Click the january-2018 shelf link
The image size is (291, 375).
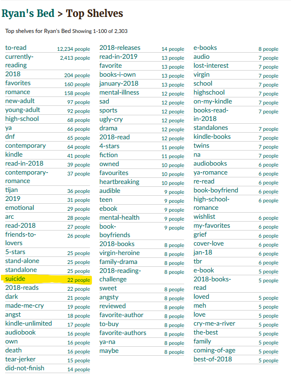(119, 84)
